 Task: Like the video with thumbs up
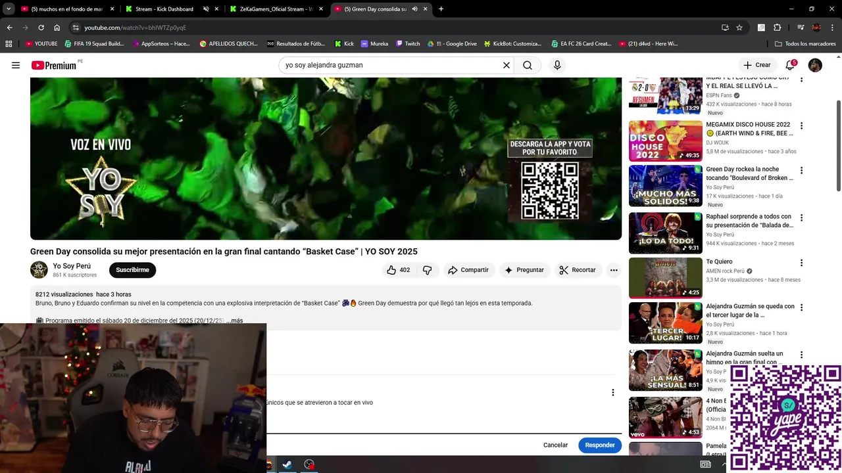(399, 270)
